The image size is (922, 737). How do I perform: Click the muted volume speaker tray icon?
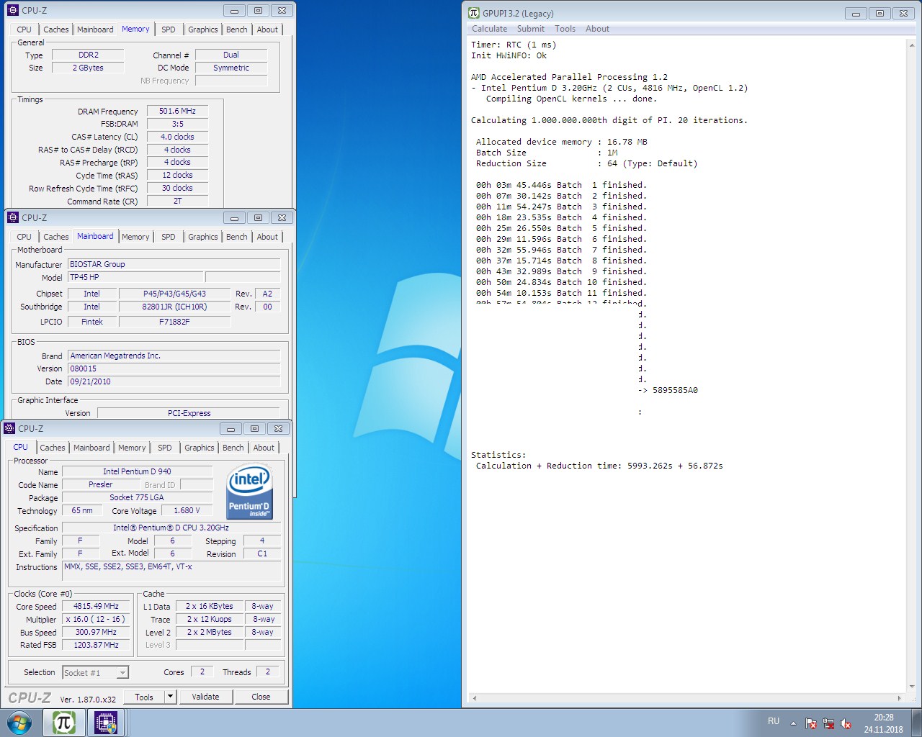846,723
